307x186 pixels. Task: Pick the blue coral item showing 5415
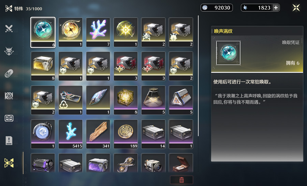(x=71, y=134)
